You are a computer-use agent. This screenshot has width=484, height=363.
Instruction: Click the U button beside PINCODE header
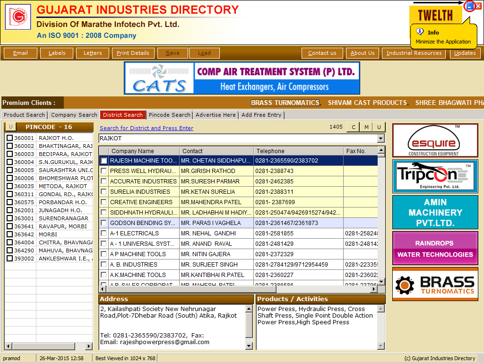click(x=11, y=127)
